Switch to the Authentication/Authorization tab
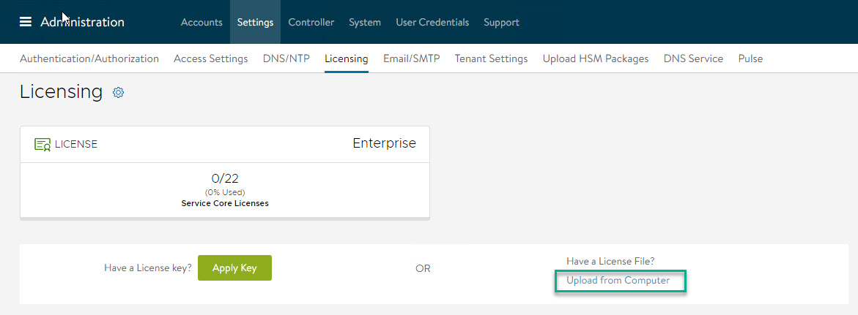The height and width of the screenshot is (315, 858). point(89,58)
